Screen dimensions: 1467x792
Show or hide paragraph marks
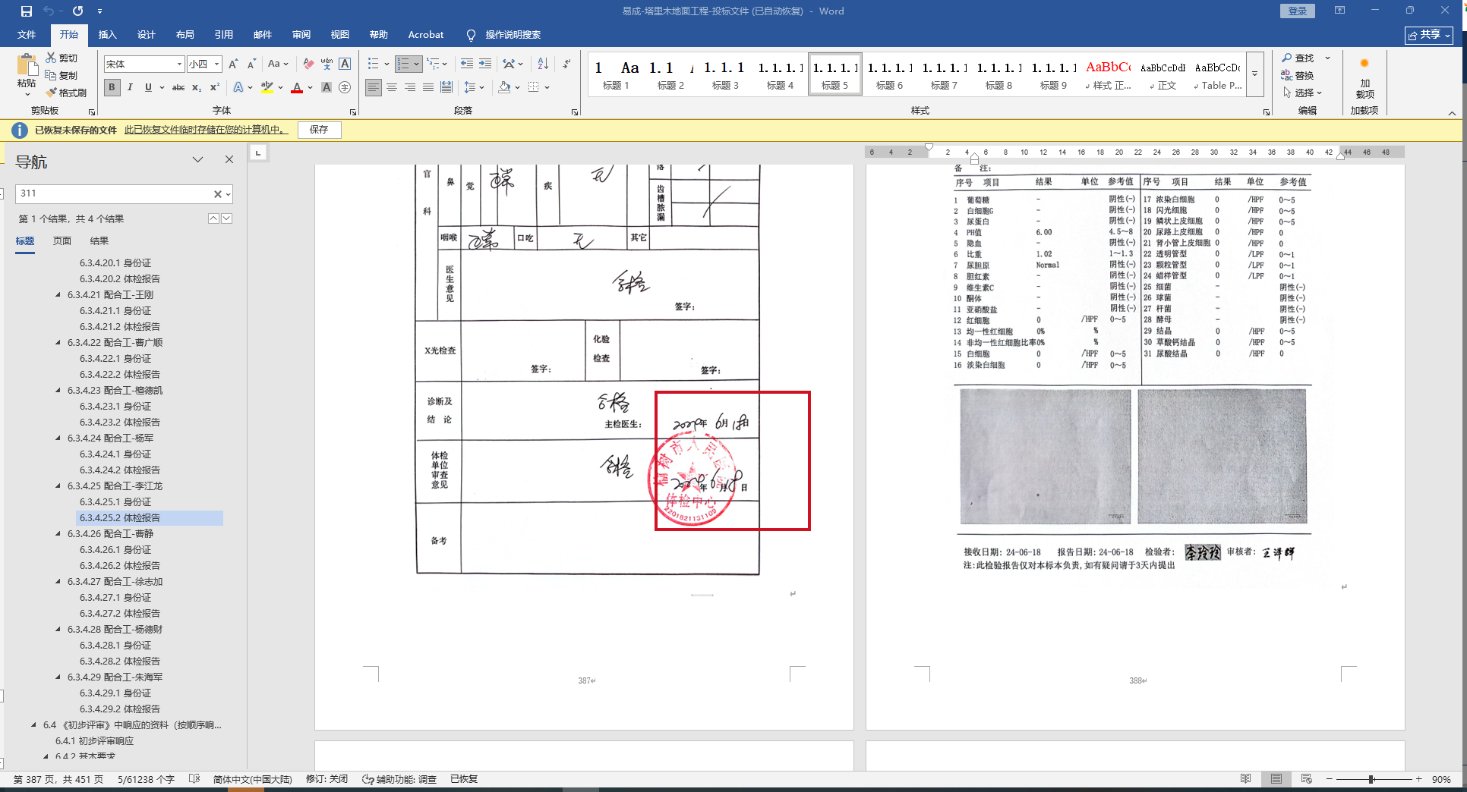pyautogui.click(x=566, y=64)
